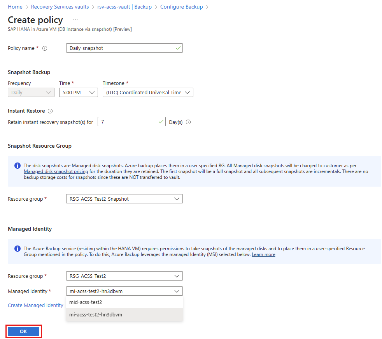The width and height of the screenshot is (382, 339).
Task: Click the OK button
Action: (x=23, y=332)
